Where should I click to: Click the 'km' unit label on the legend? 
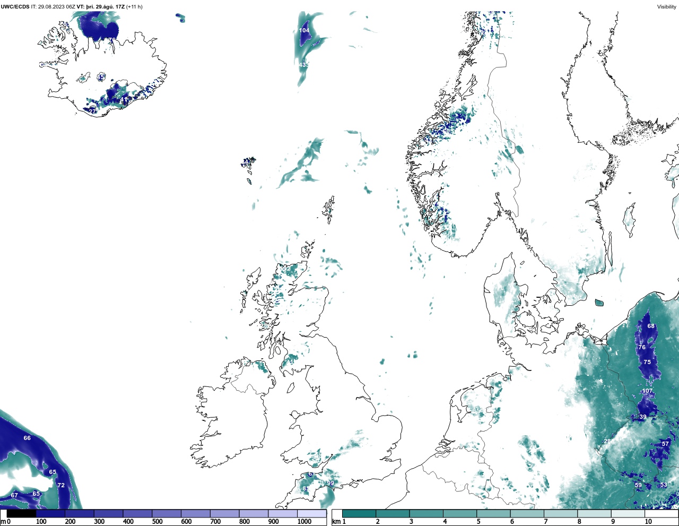click(x=336, y=522)
